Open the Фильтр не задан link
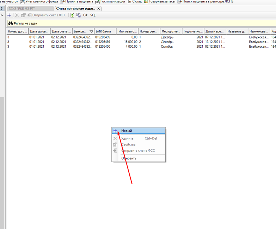This screenshot has height=229, width=276. 25,23
